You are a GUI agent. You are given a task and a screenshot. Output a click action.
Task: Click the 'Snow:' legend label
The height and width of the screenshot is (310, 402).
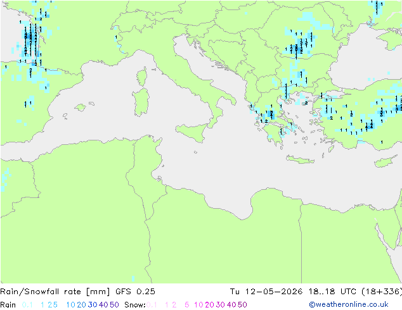pyautogui.click(x=135, y=305)
